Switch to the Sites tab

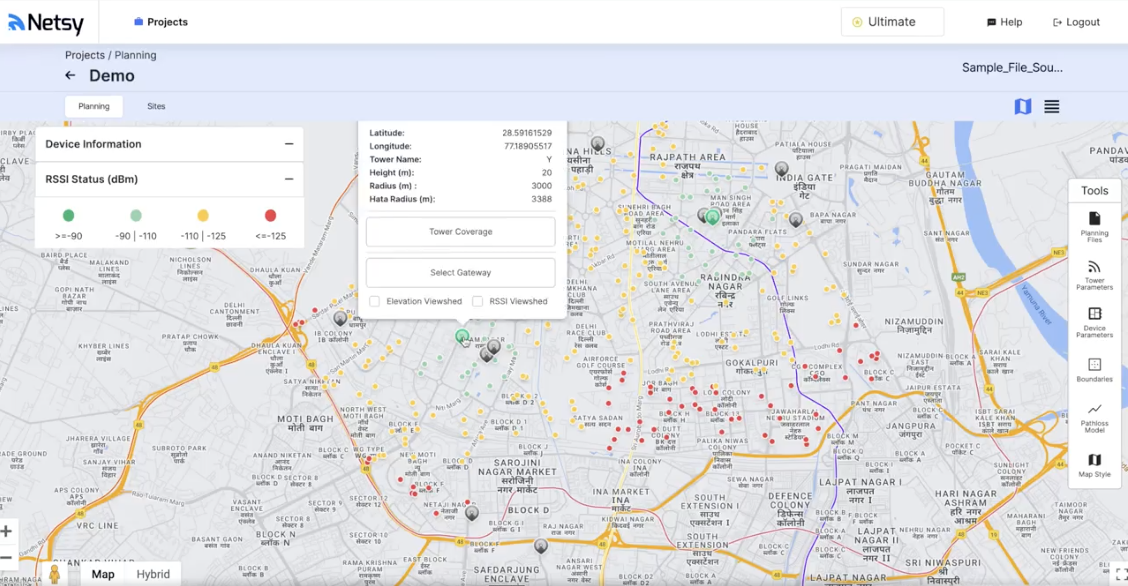click(156, 106)
